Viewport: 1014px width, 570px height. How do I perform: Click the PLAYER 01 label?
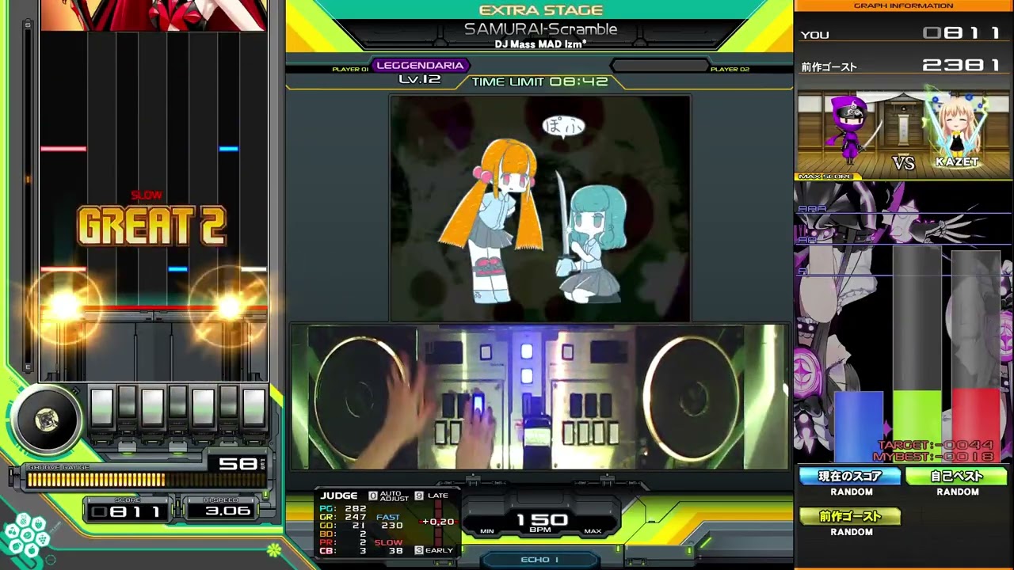pyautogui.click(x=350, y=70)
